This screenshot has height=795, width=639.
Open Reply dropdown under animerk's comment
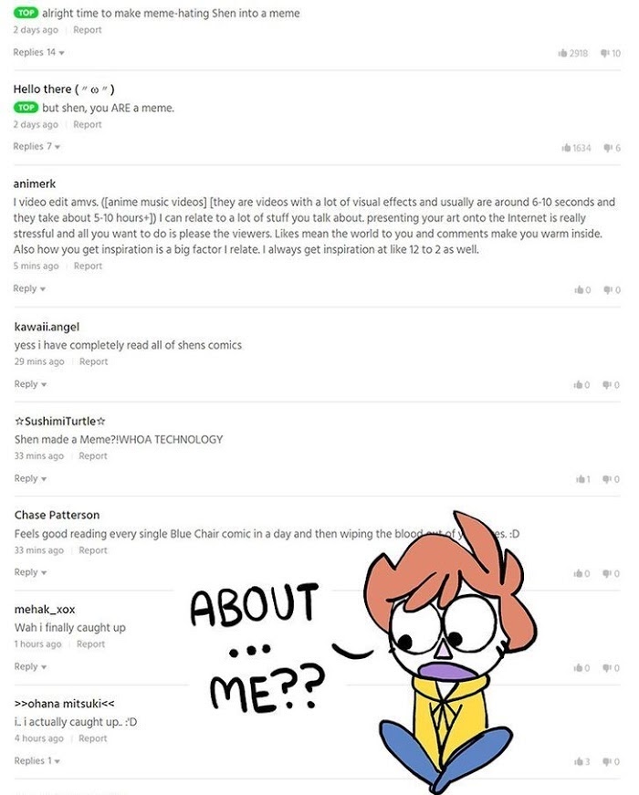pyautogui.click(x=29, y=288)
